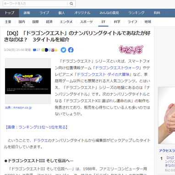Select the スポーツ category
Image resolution: width=175 pixels, height=175 pixels.
click(x=86, y=22)
